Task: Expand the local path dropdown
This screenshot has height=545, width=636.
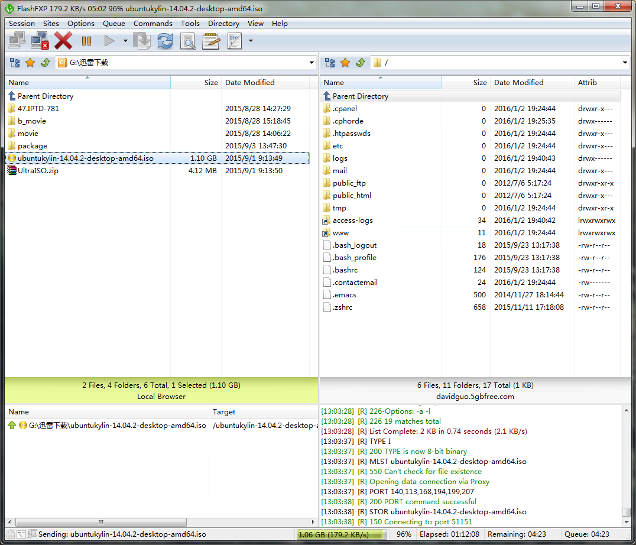Action: click(x=311, y=63)
